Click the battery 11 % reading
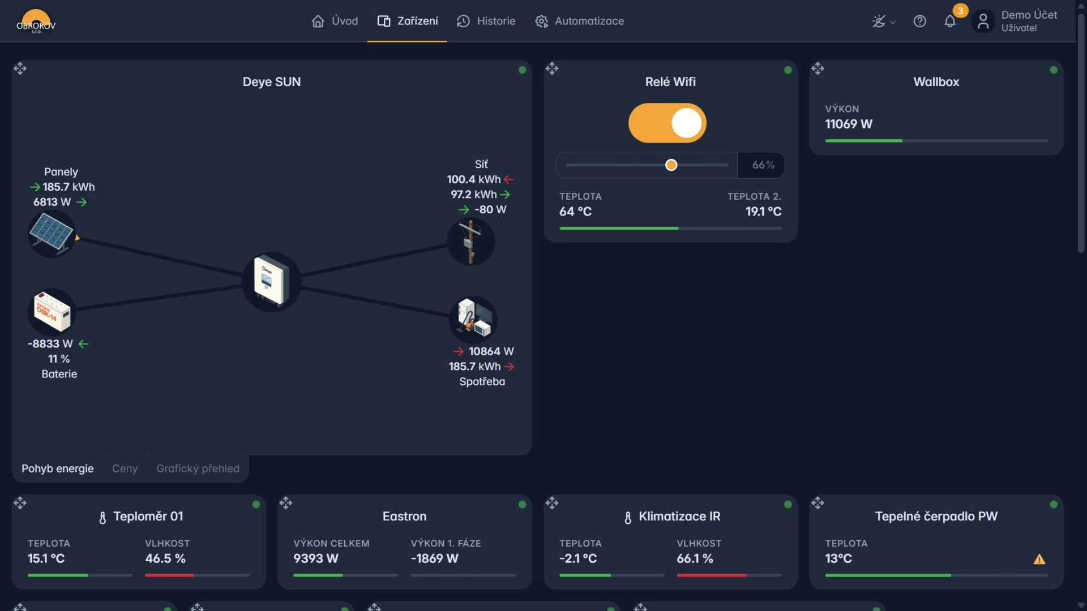The width and height of the screenshot is (1087, 611). [x=59, y=359]
